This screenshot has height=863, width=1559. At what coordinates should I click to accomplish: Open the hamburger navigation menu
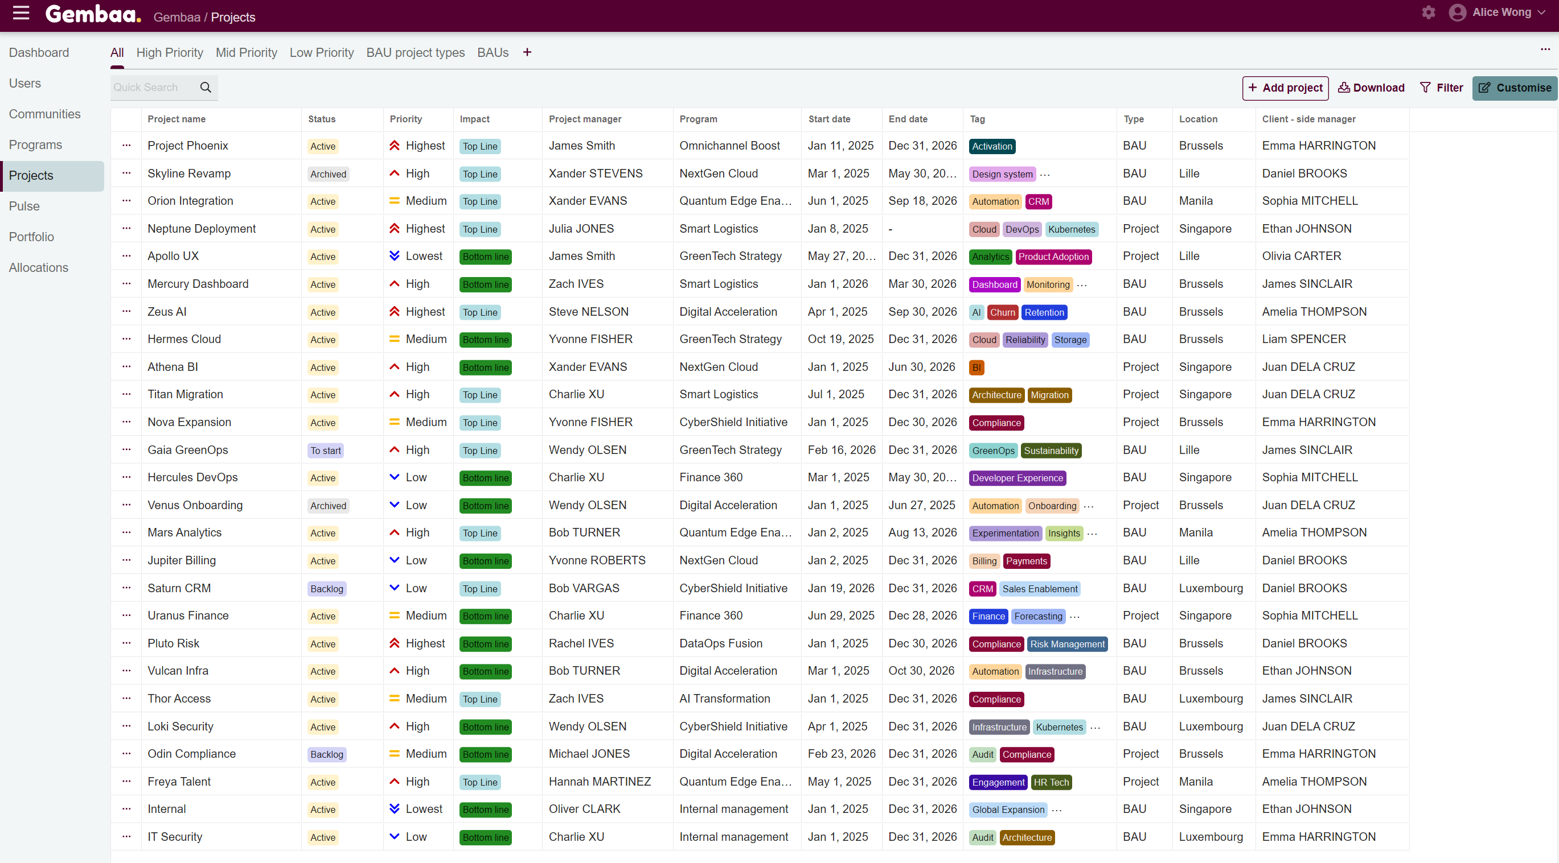[x=21, y=13]
